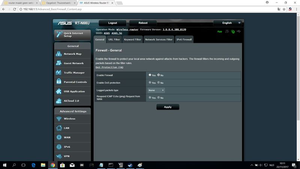The image size is (300, 169).
Task: Open Wireless advanced settings
Action: (x=69, y=119)
